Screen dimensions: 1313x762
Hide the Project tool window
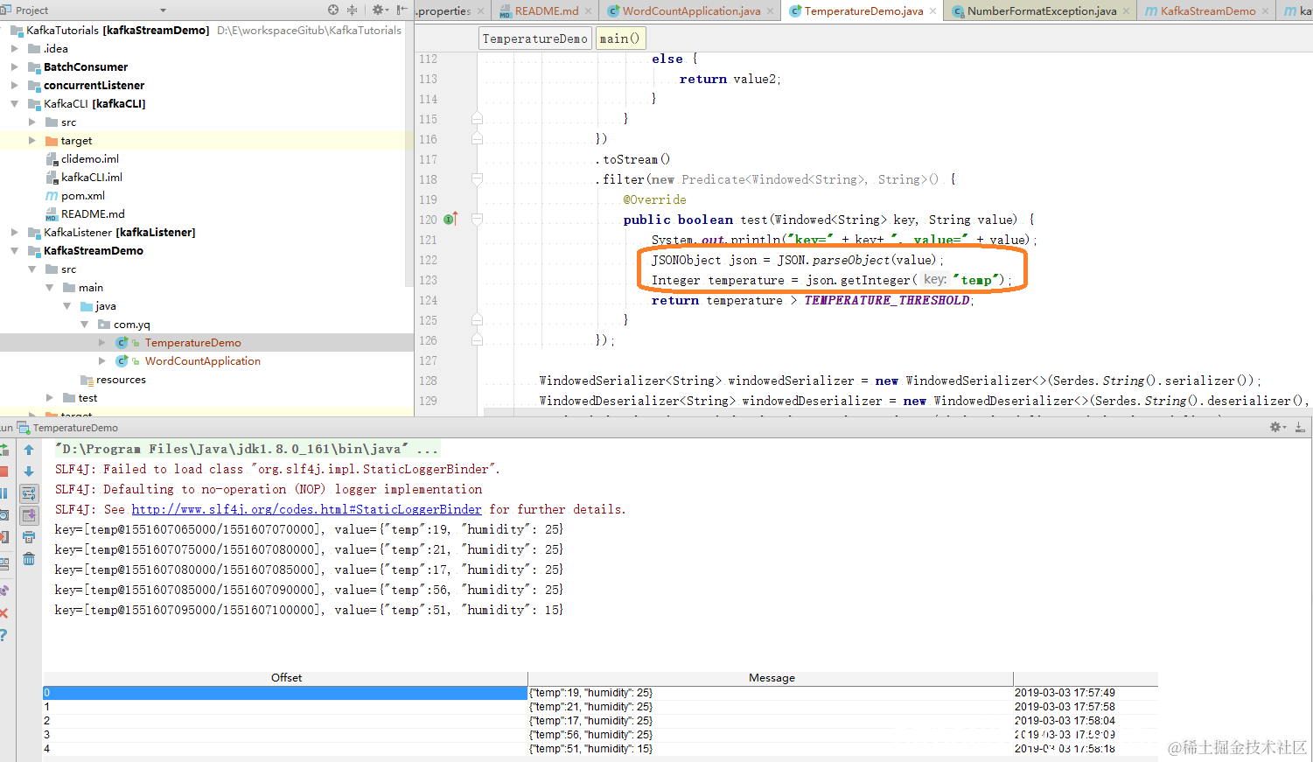tap(402, 10)
